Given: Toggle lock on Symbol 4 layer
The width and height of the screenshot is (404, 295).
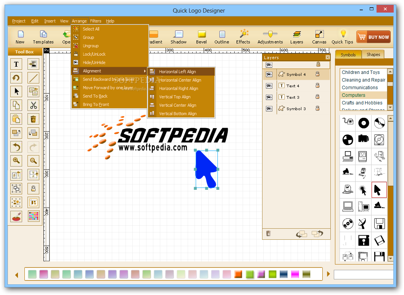Looking at the screenshot, I should point(317,74).
